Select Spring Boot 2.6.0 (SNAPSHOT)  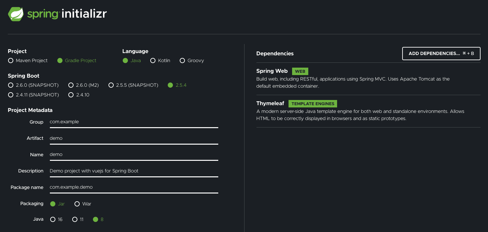coord(33,85)
